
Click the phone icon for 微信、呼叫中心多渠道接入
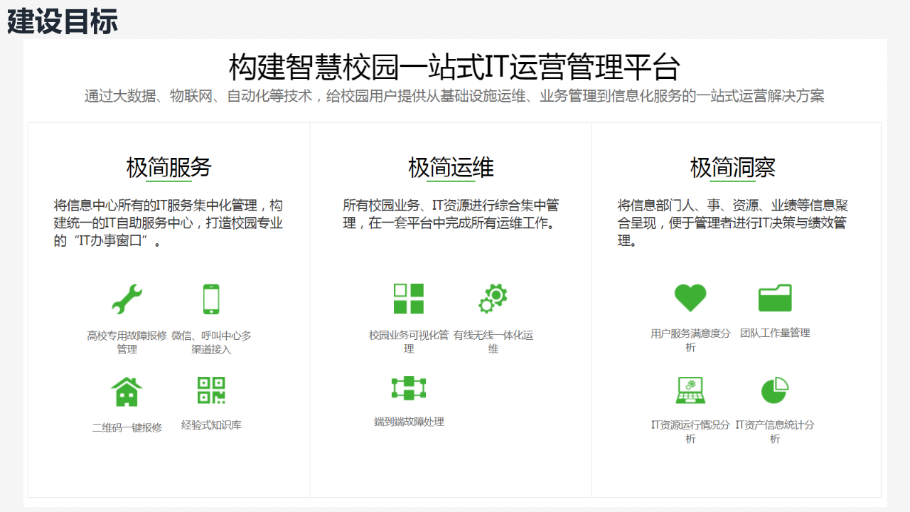(x=210, y=298)
